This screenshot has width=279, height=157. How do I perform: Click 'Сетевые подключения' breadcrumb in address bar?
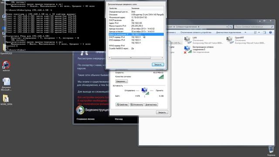(186, 27)
